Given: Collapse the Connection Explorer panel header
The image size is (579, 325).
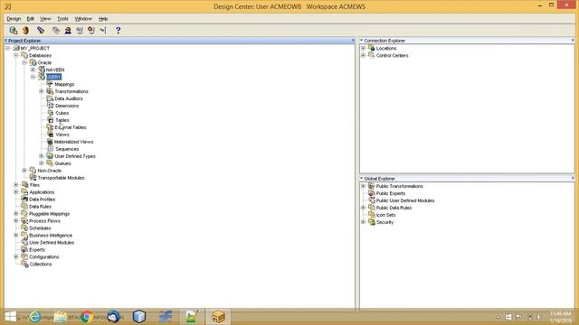Looking at the screenshot, I should point(362,41).
